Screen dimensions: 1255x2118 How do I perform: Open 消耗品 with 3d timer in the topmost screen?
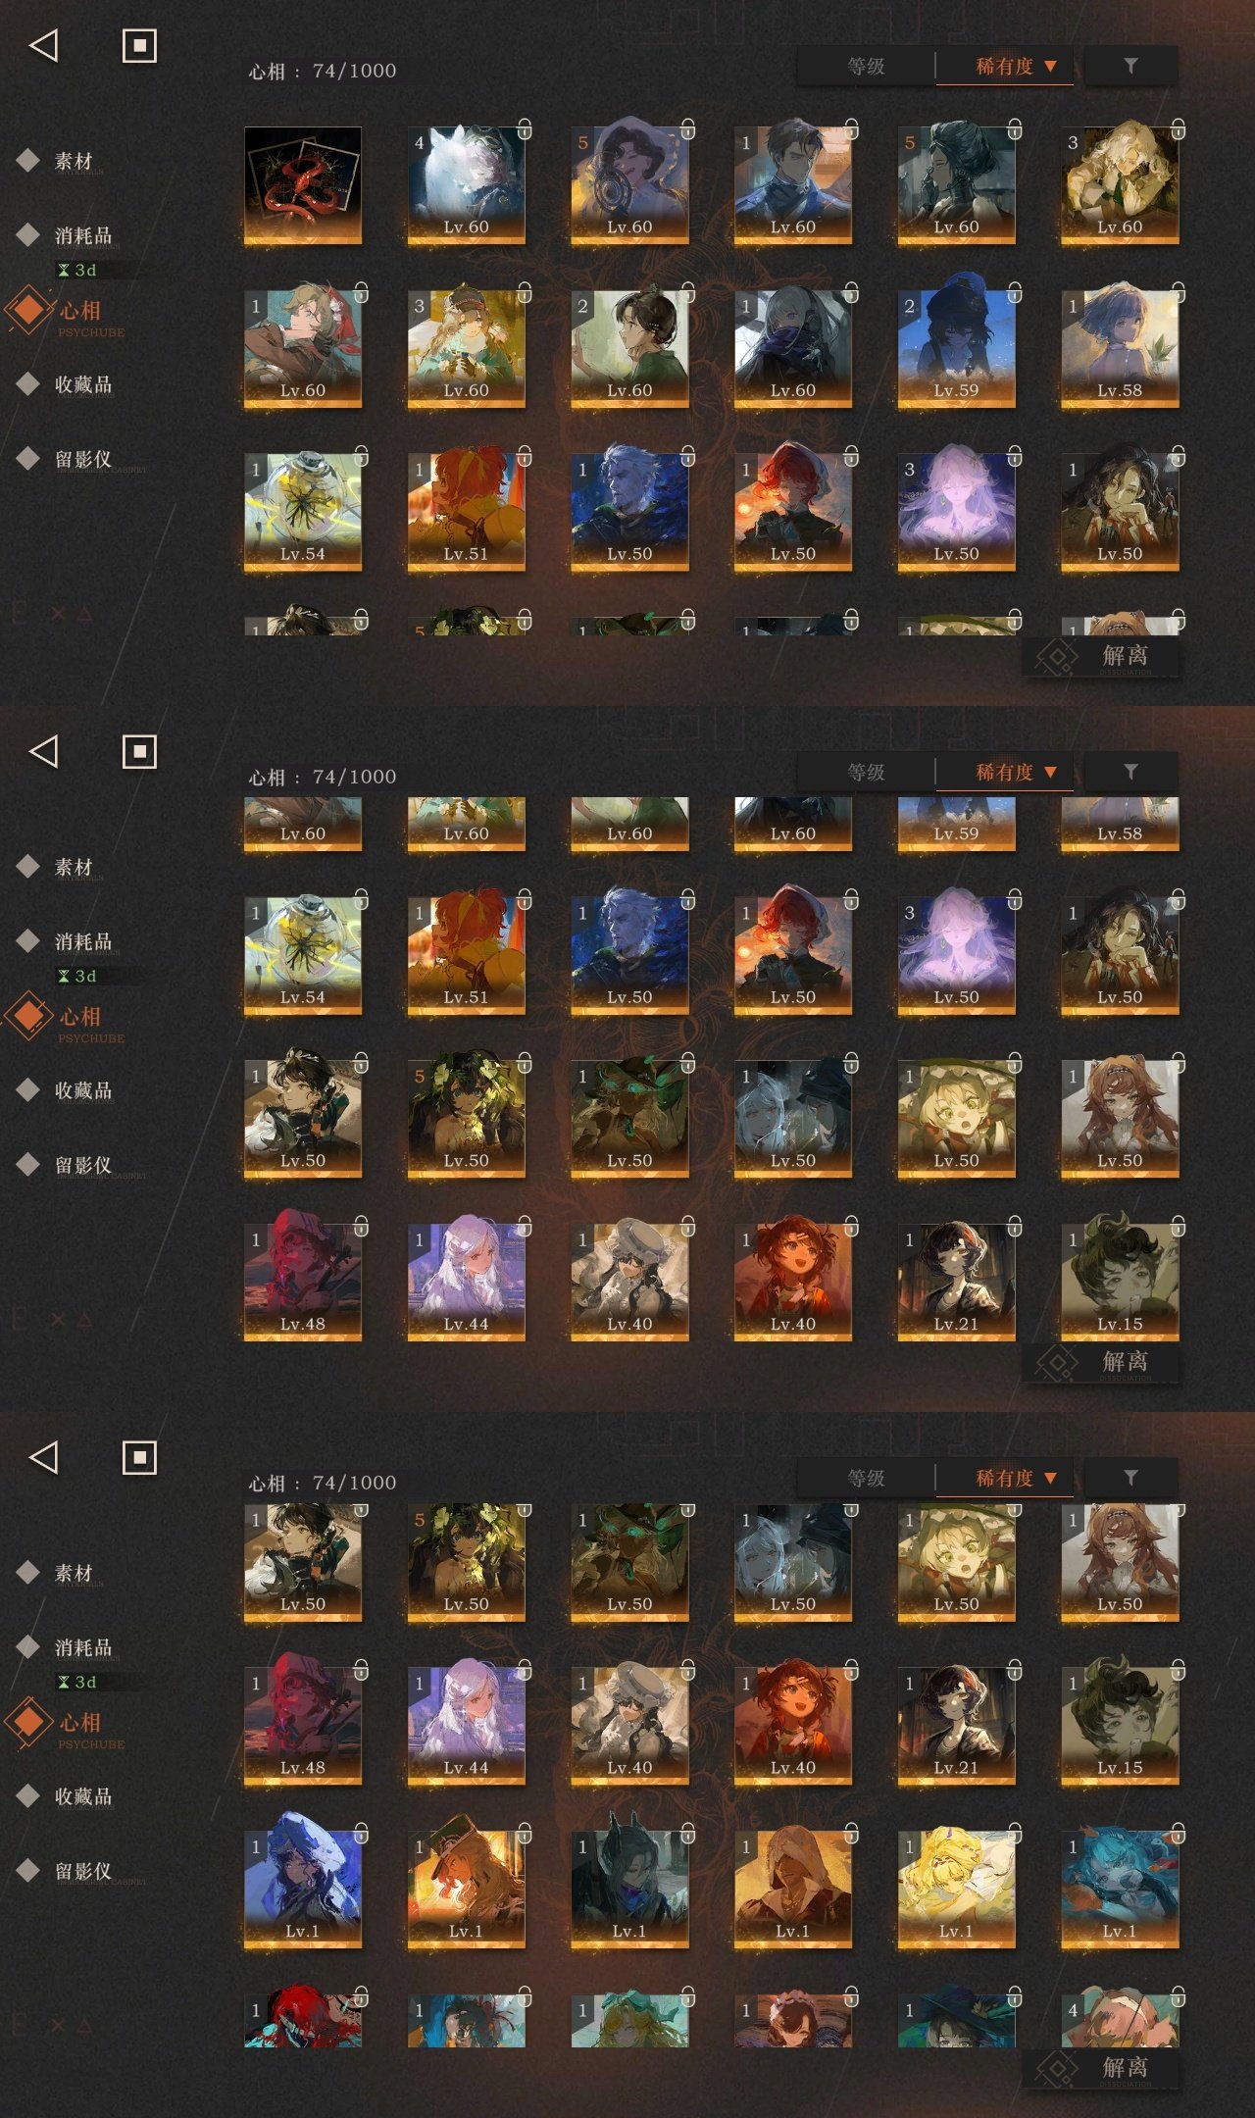83,235
